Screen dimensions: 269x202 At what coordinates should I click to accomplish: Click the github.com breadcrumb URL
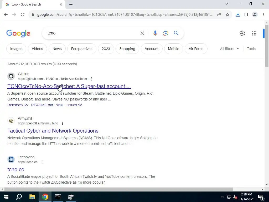click(53, 79)
